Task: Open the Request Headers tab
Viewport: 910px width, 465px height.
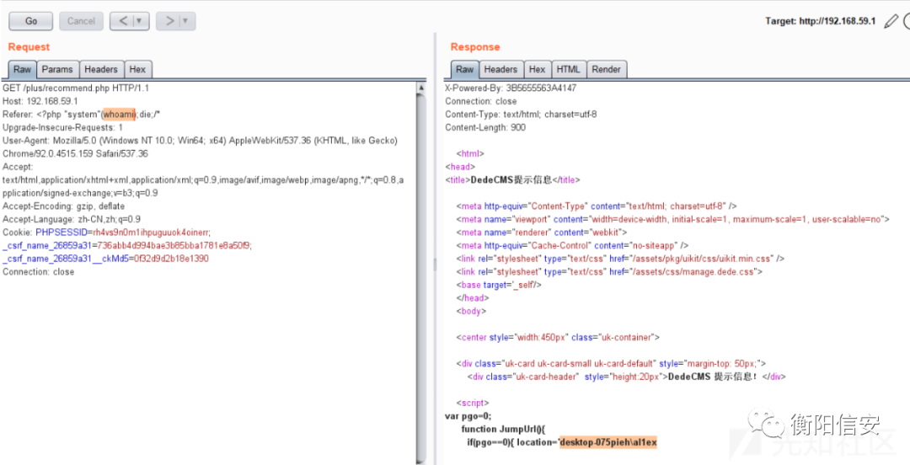Action: (x=101, y=69)
